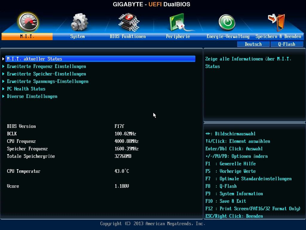Screen dimensions: 306x230
Task: Open the BIOS Funktionen tab
Action: 128,37
